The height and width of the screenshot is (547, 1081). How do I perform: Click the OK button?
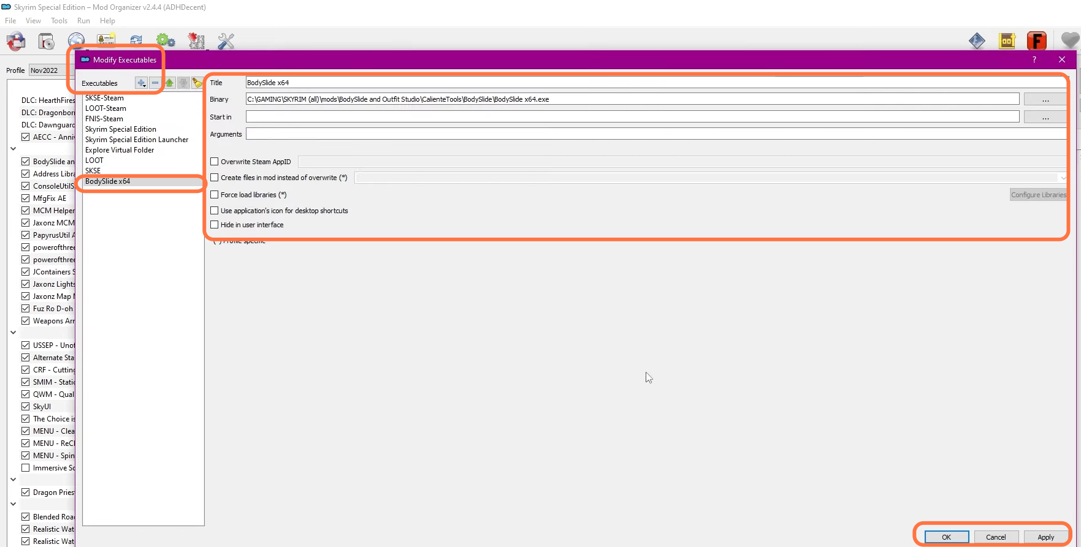point(947,537)
